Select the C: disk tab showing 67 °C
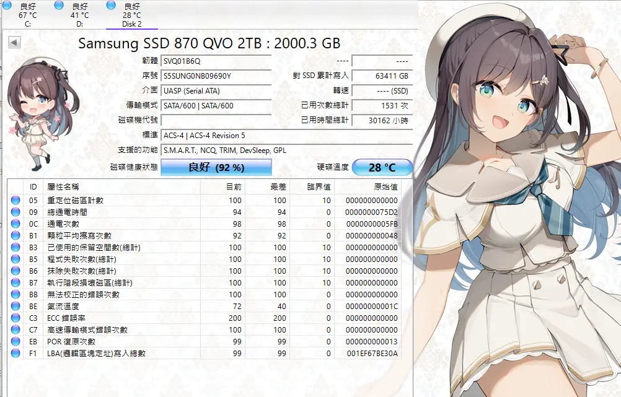Viewport: 621px width, 397px height. [x=27, y=15]
